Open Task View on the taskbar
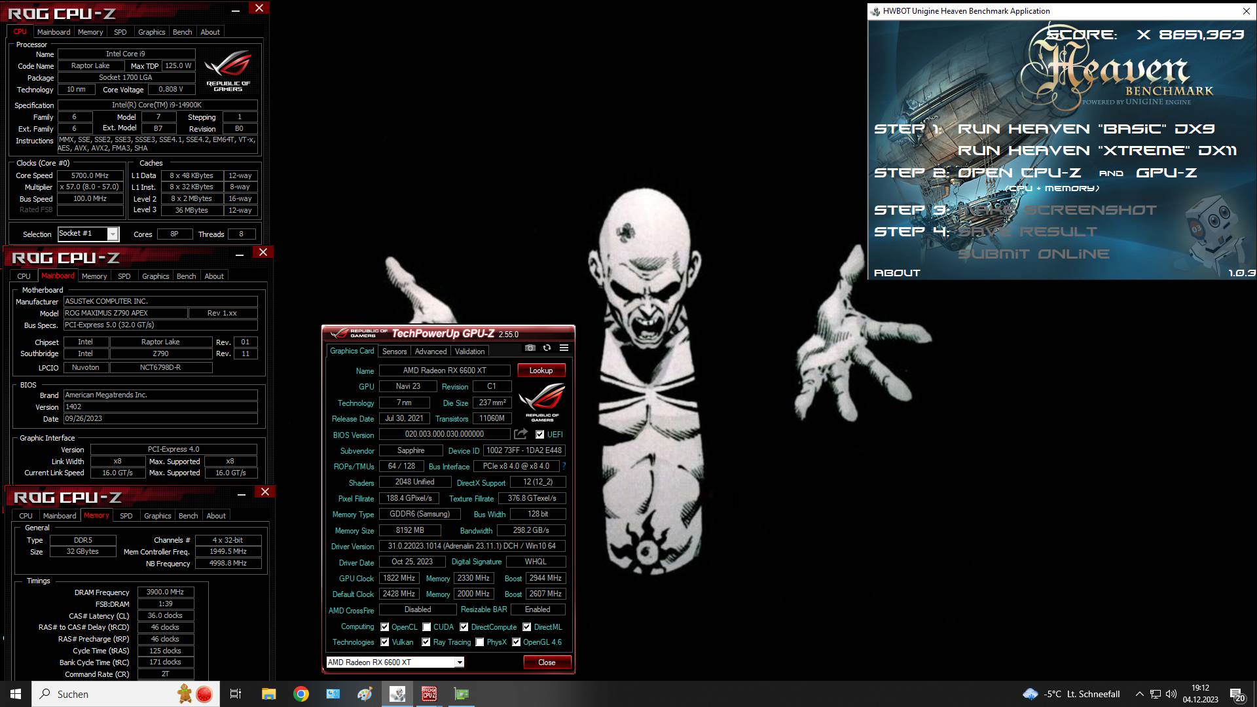Viewport: 1257px width, 707px height. tap(236, 694)
